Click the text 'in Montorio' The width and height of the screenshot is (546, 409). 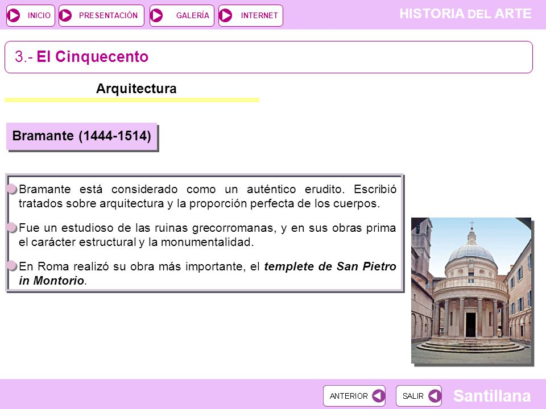(x=52, y=281)
